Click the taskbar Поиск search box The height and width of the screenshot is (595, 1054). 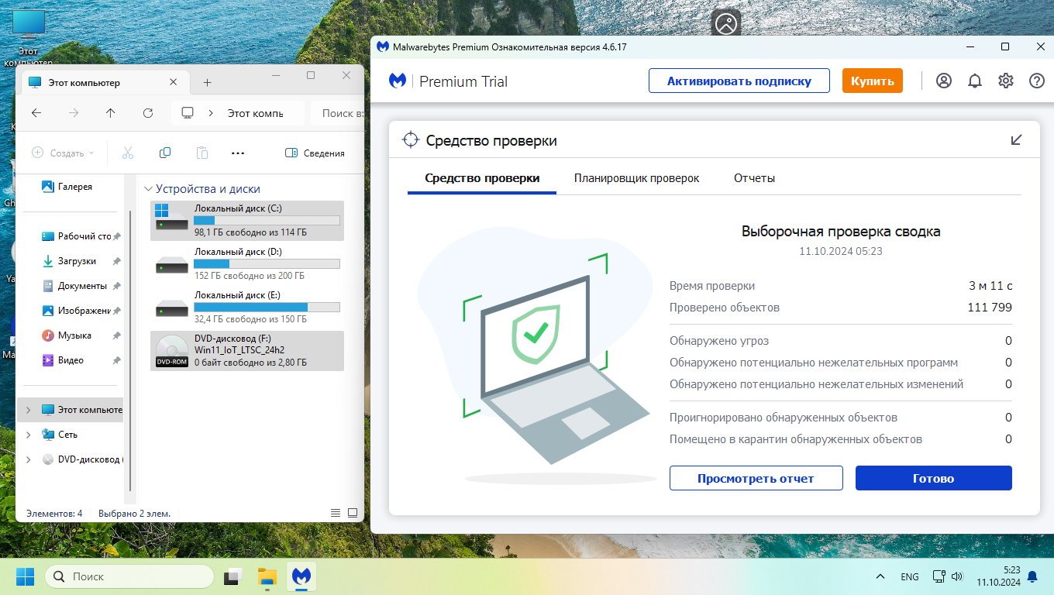click(x=129, y=576)
